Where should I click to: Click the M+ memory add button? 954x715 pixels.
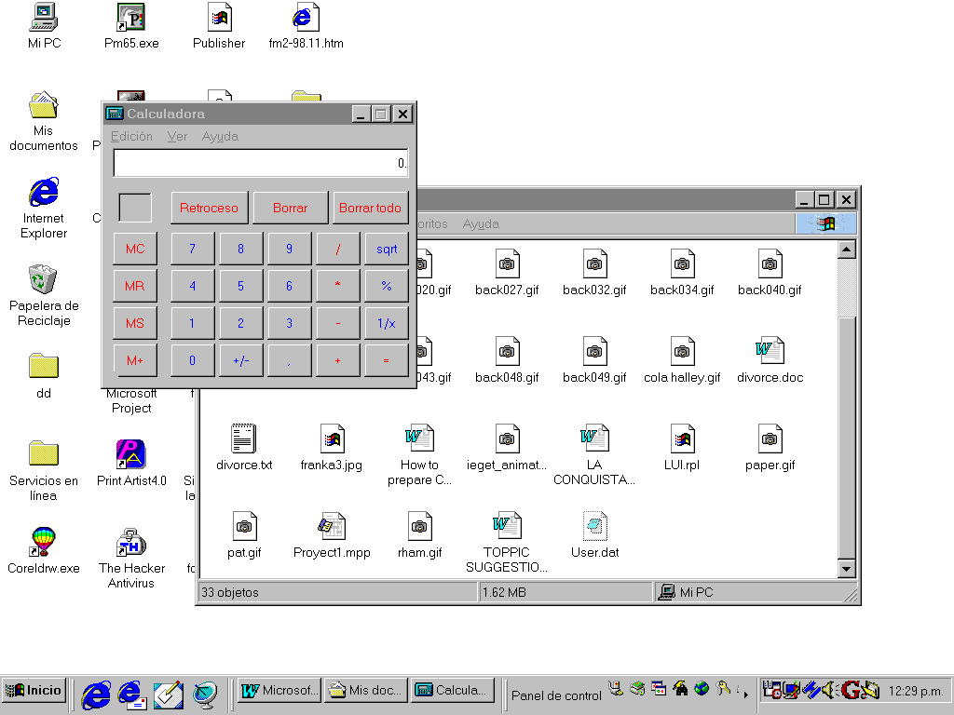[x=135, y=360]
